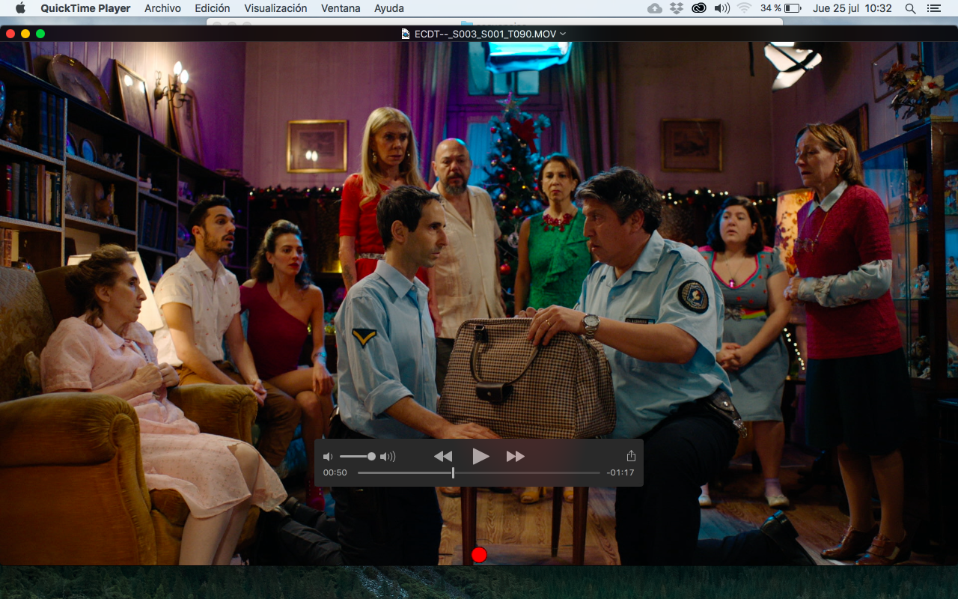Open the Apple menu
Viewport: 958px width, 599px height.
point(20,8)
